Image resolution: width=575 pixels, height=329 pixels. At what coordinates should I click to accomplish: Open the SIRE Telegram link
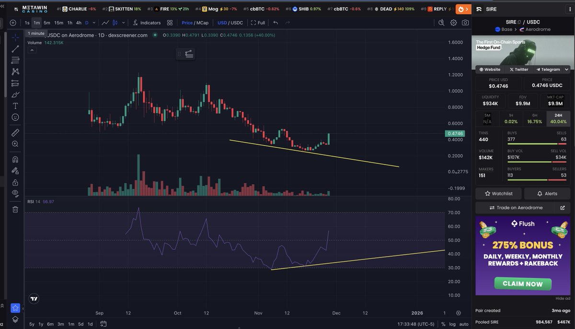pos(548,70)
